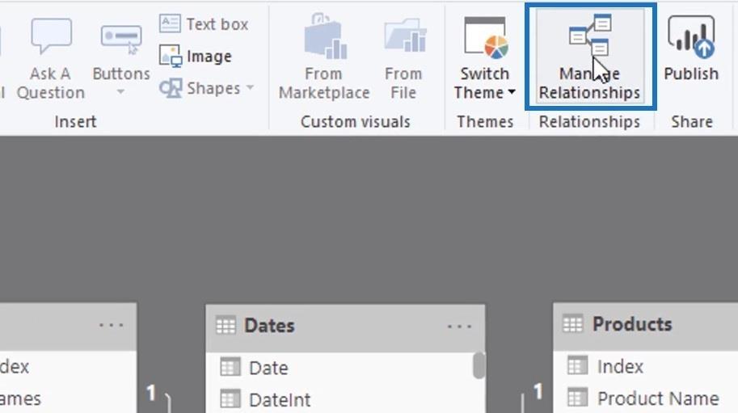Click the Ask A Question icon
The image size is (738, 413).
pos(51,38)
